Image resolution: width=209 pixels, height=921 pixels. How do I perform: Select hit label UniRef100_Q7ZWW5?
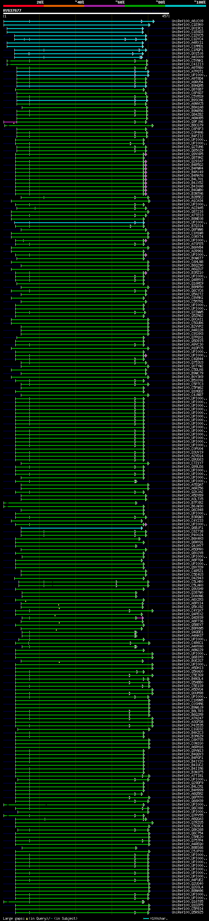pos(187,312)
